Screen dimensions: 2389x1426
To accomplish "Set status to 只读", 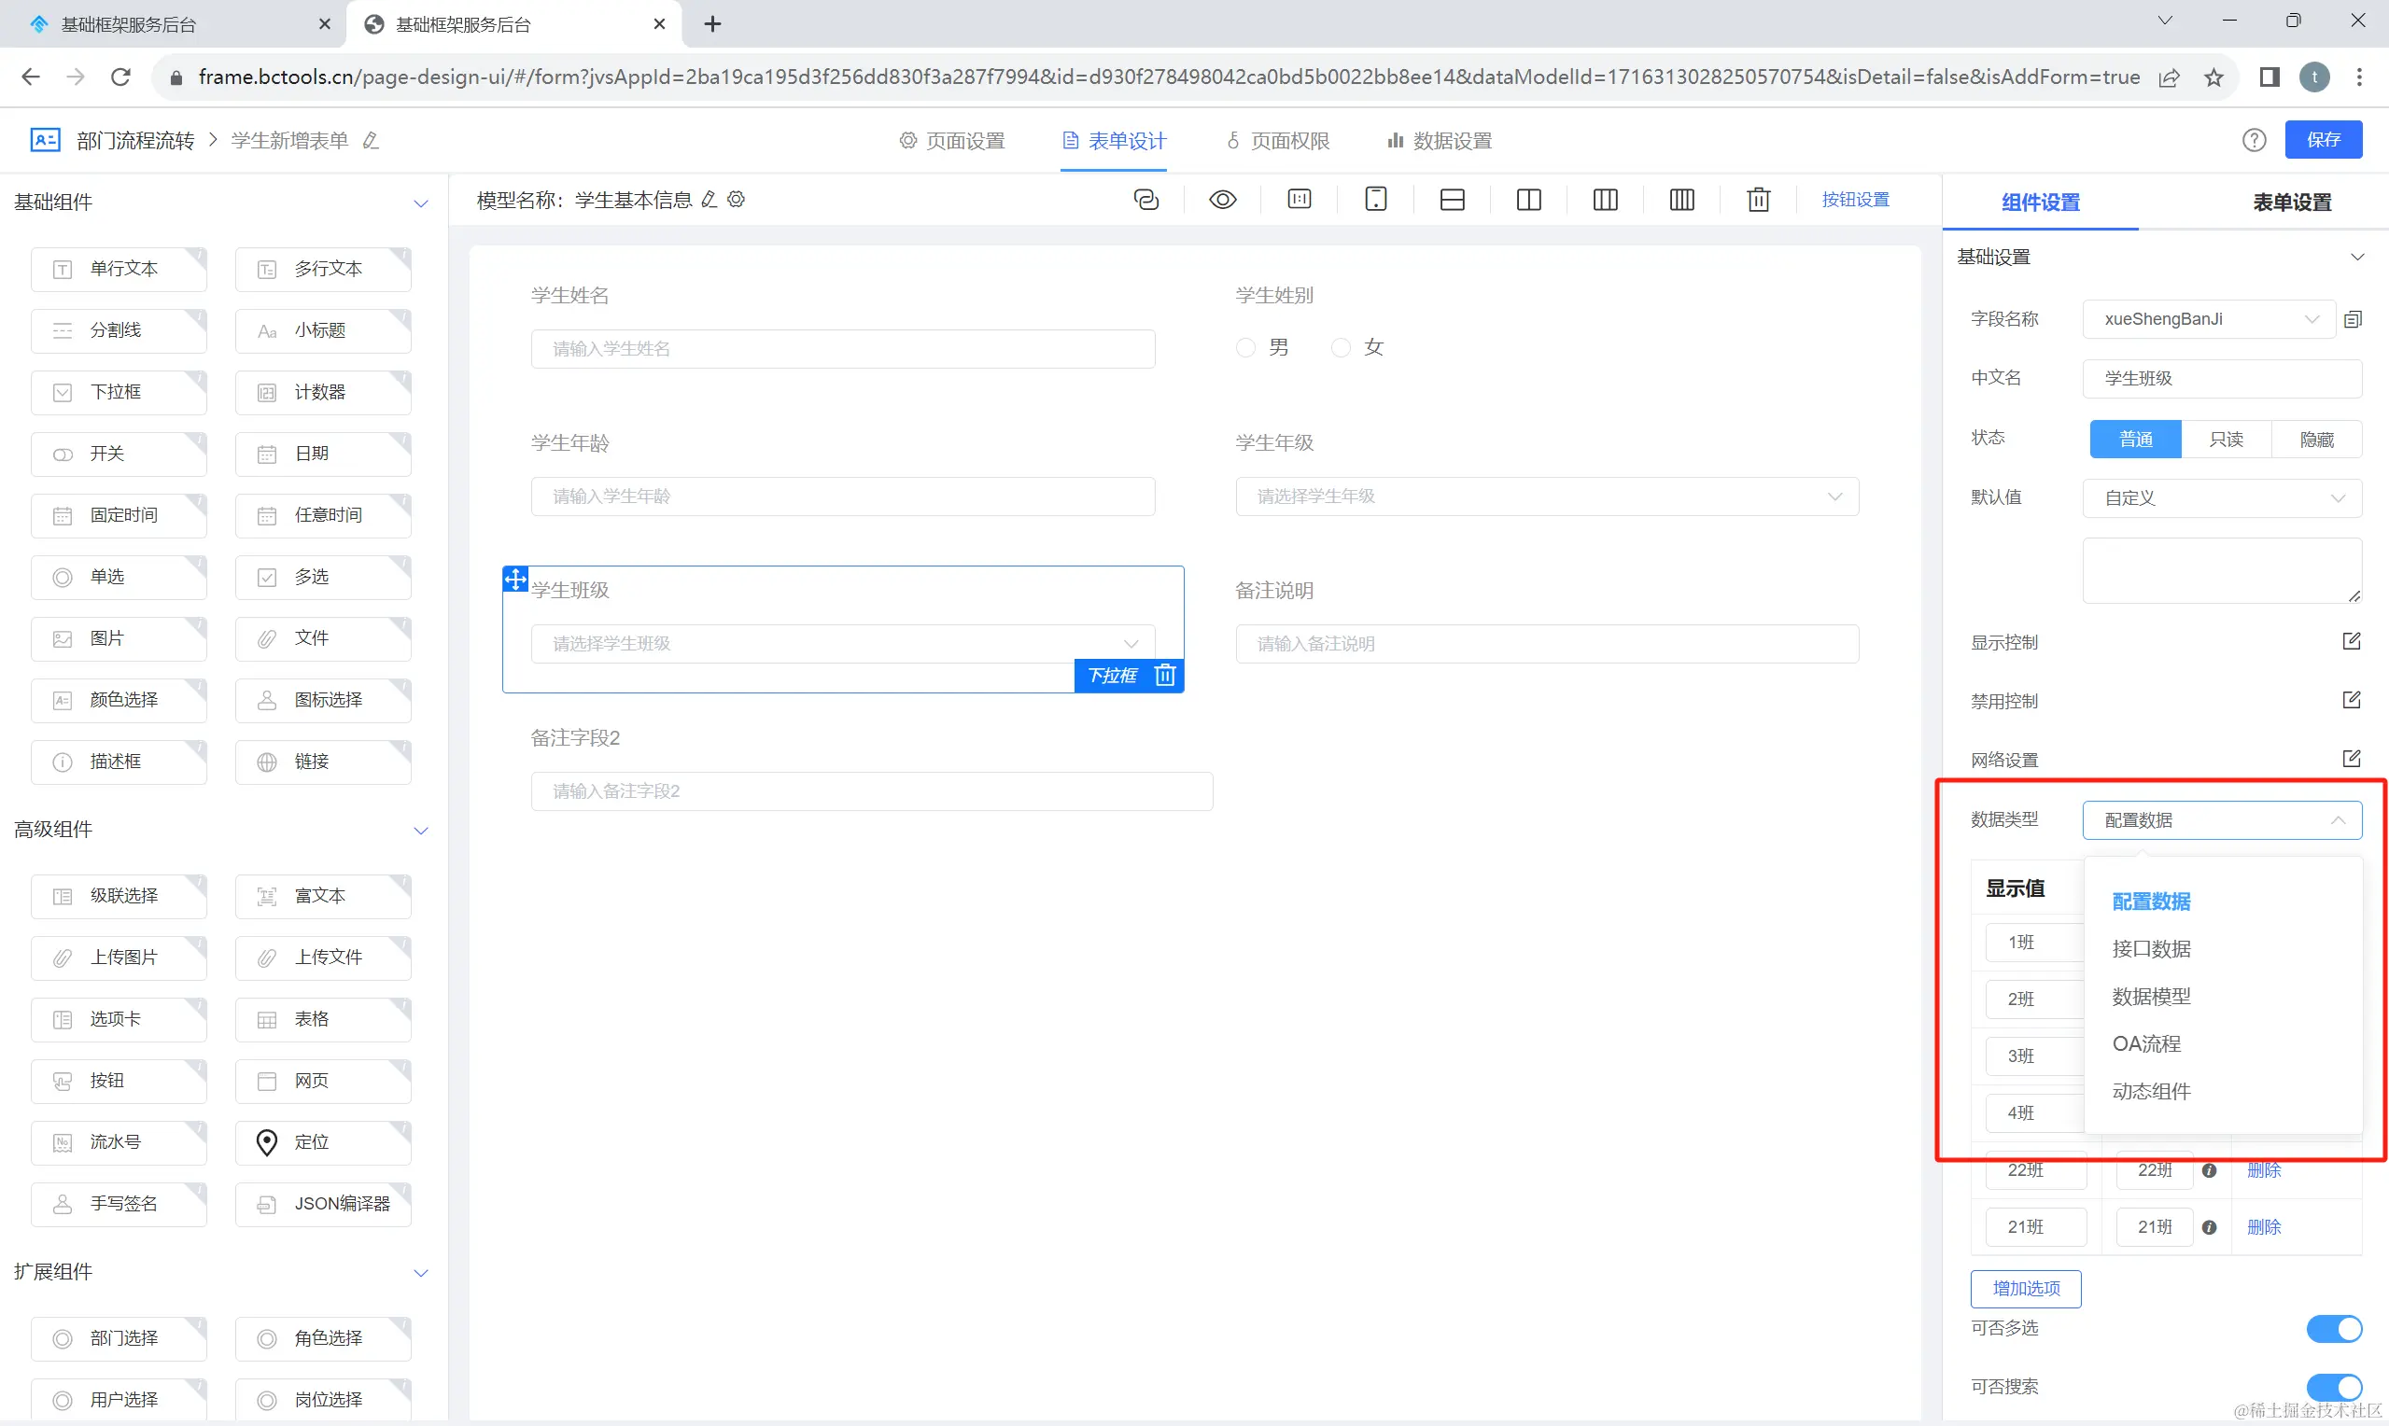I will click(x=2225, y=440).
